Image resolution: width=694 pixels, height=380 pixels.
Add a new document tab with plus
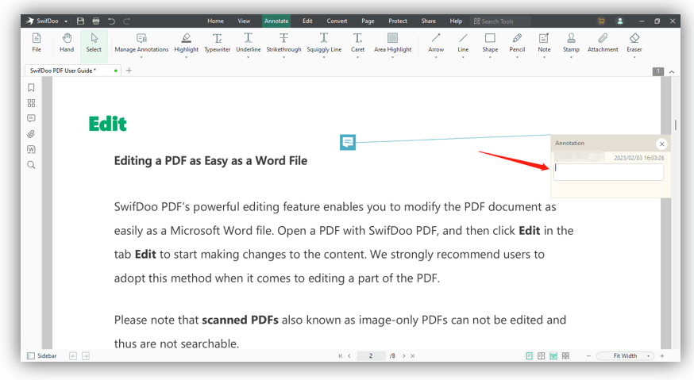(x=129, y=71)
